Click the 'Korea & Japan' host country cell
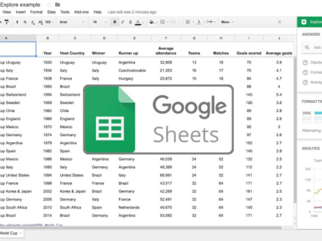The image size is (322, 241). [75, 192]
